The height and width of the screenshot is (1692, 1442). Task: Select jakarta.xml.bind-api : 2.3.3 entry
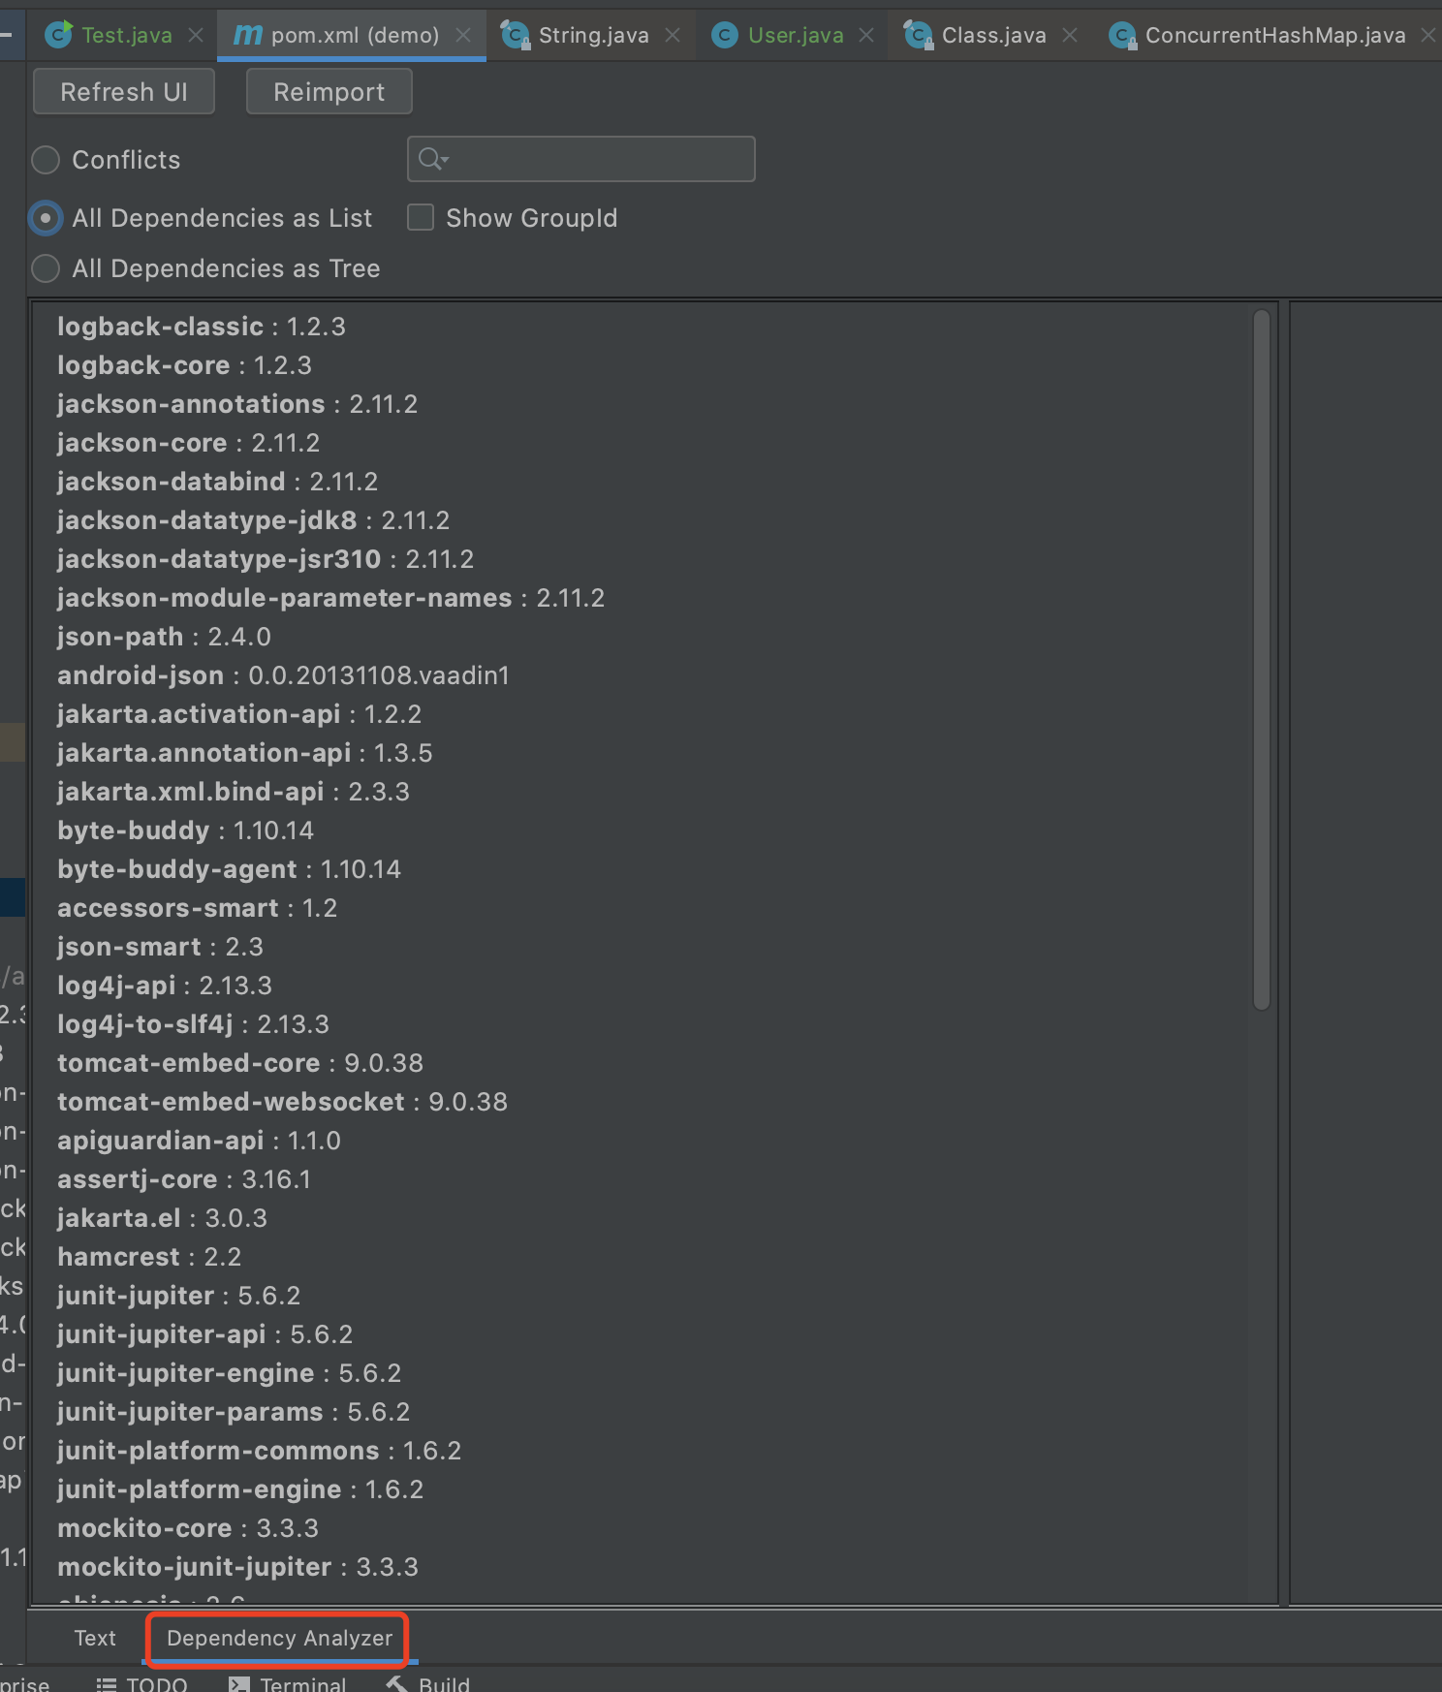tap(234, 792)
